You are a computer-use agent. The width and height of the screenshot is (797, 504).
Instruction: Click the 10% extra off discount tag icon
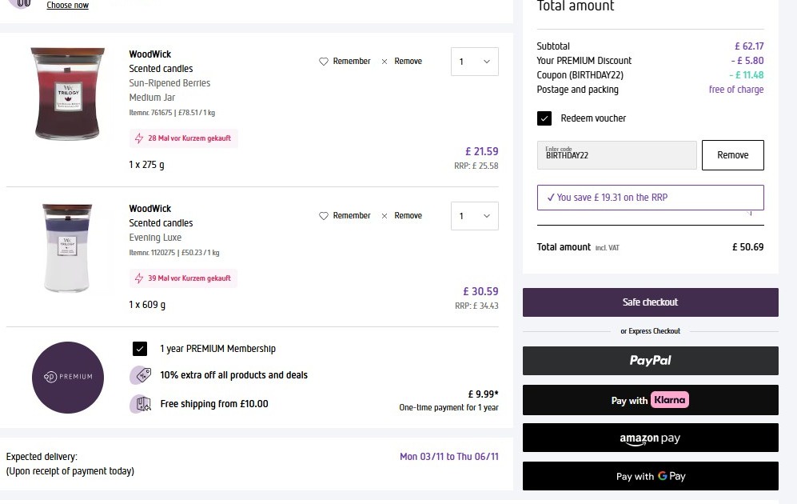(141, 375)
